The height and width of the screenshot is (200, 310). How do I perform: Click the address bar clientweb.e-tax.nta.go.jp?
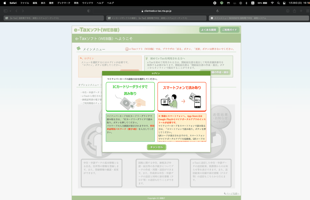pyautogui.click(x=156, y=11)
